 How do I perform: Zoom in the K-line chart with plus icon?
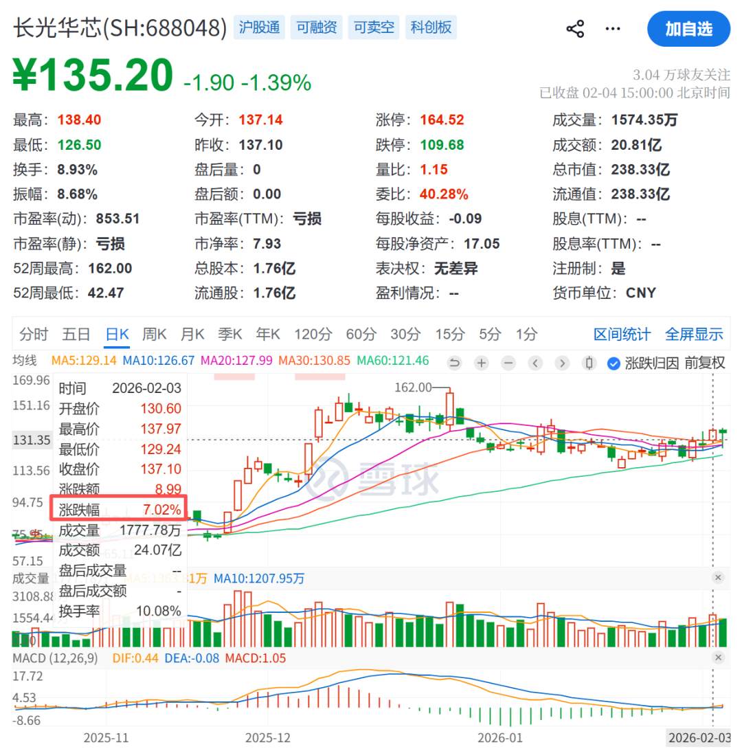click(482, 363)
